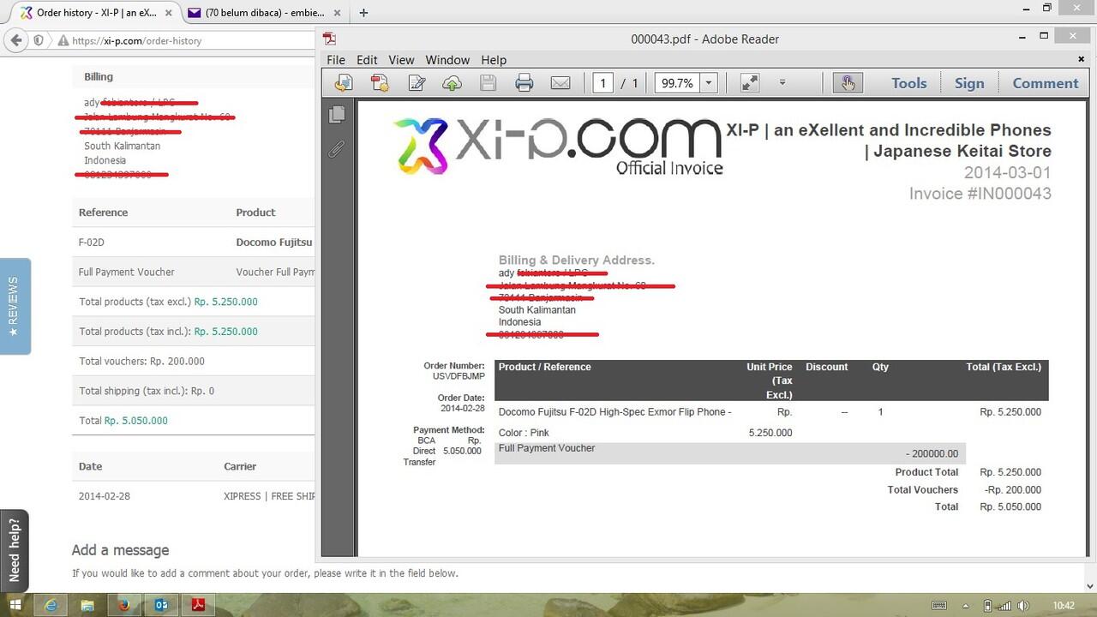Open the View menu in Adobe Reader
The height and width of the screenshot is (617, 1097).
coord(401,60)
